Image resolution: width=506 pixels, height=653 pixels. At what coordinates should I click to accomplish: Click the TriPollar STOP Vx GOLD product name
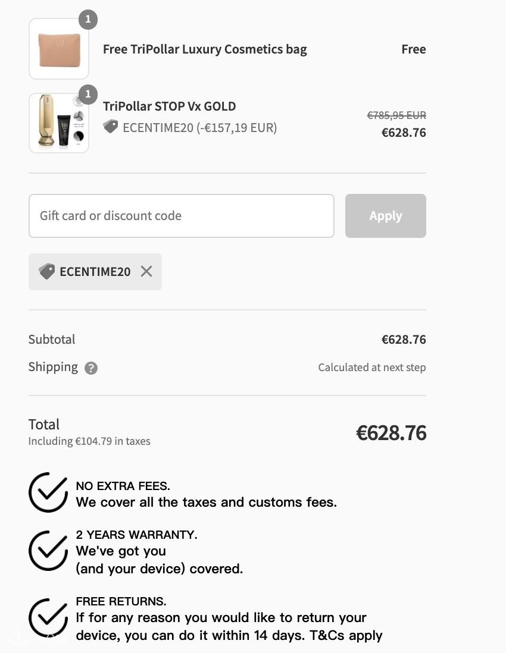point(169,106)
